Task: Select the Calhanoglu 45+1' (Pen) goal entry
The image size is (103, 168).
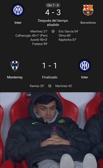Action: click(x=31, y=35)
